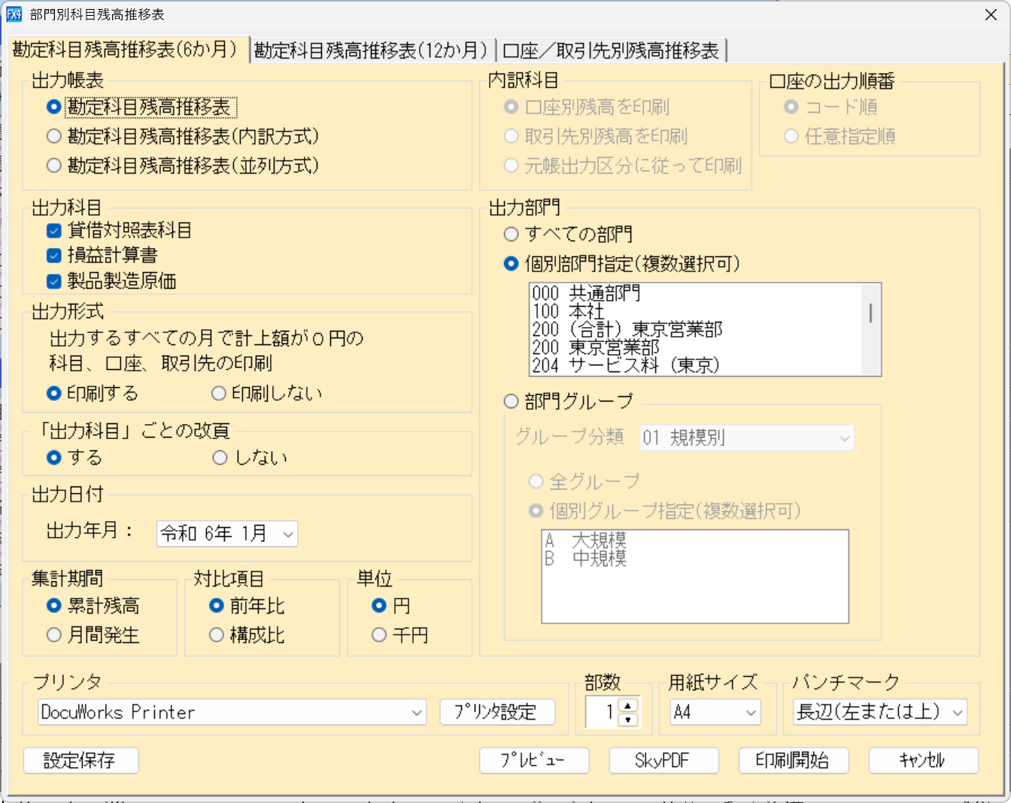Click the プレビュー button
1011x803 pixels.
click(534, 760)
